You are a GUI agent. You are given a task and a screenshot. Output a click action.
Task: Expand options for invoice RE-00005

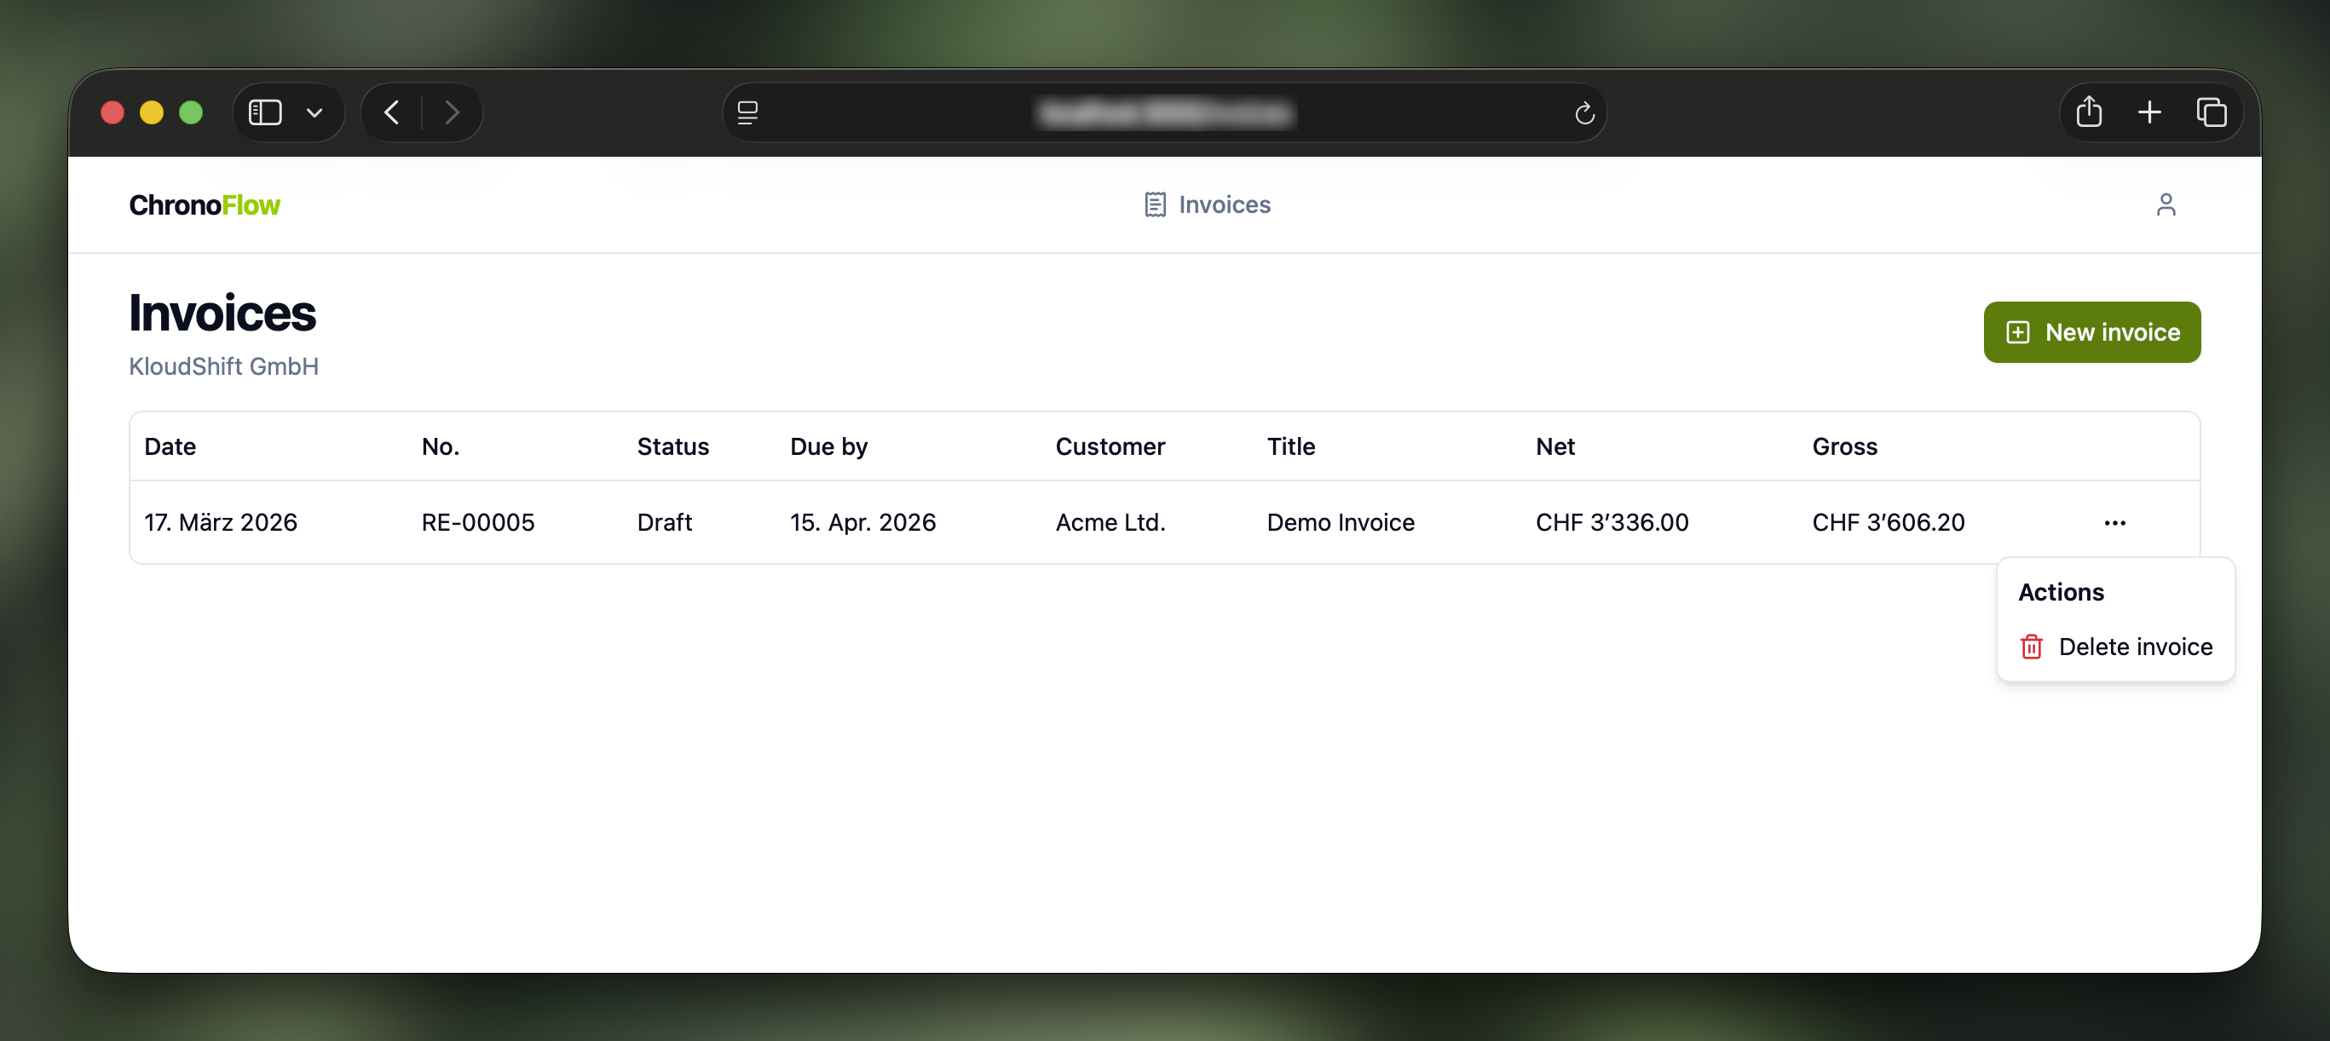coord(2115,522)
